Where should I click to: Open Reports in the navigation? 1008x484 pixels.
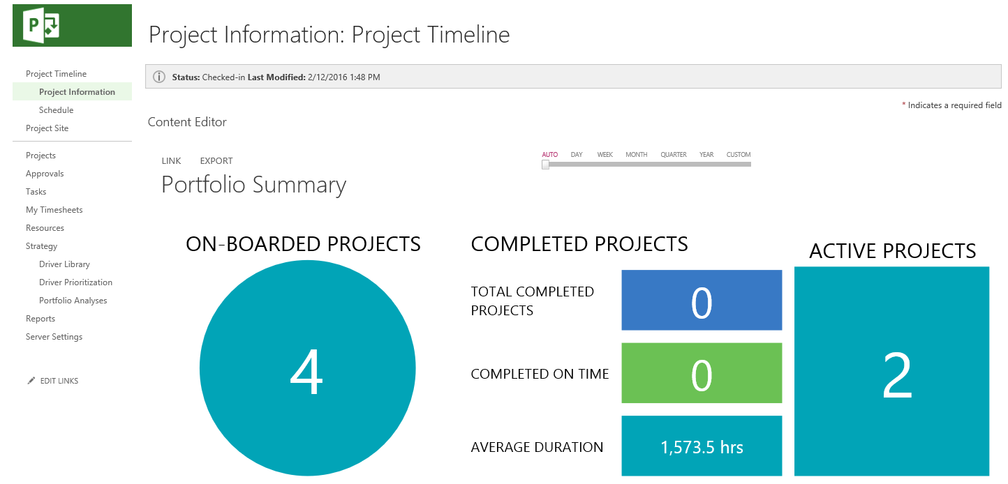tap(40, 319)
